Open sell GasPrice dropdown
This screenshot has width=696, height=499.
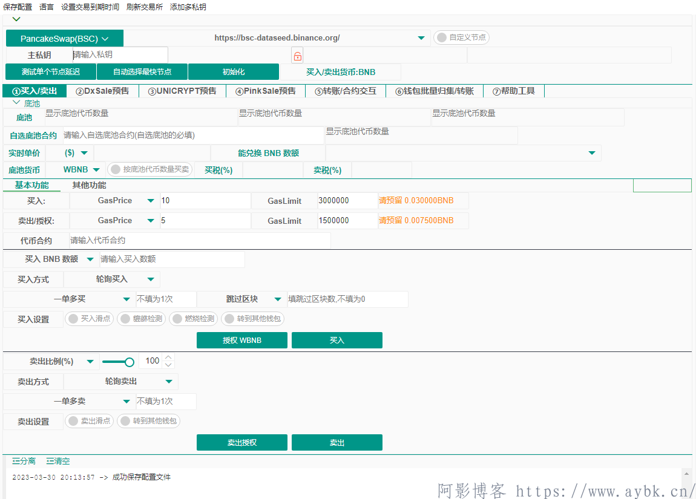[151, 221]
